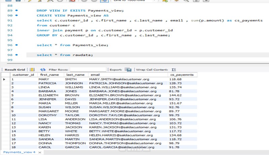Place cursor in 'select * from rawdata;' line
The height and width of the screenshot is (155, 269).
65,55
